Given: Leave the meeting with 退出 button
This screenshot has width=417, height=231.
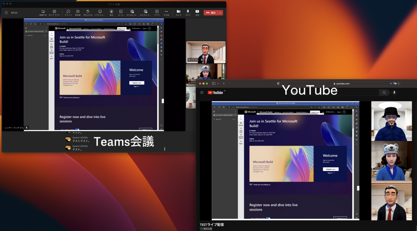Looking at the screenshot, I should (211, 13).
